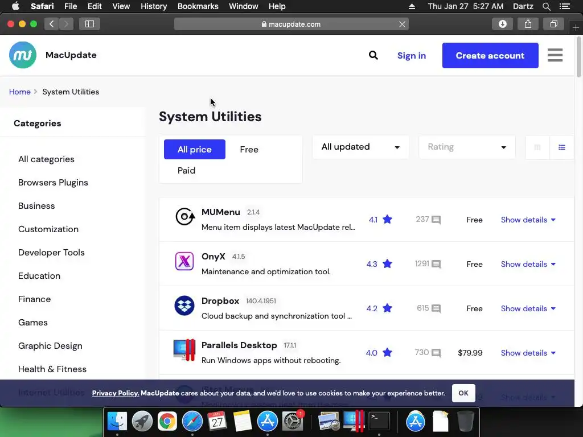Open the Safari Edit menu

pyautogui.click(x=95, y=6)
